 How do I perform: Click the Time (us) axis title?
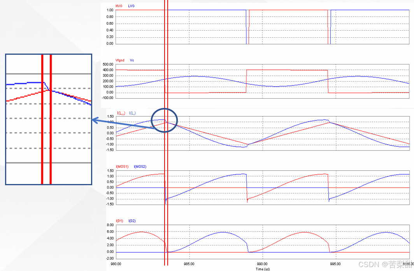[x=263, y=269]
